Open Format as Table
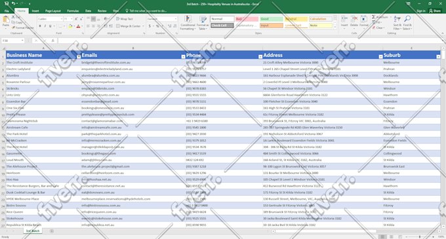446x239 pixels. click(203, 23)
